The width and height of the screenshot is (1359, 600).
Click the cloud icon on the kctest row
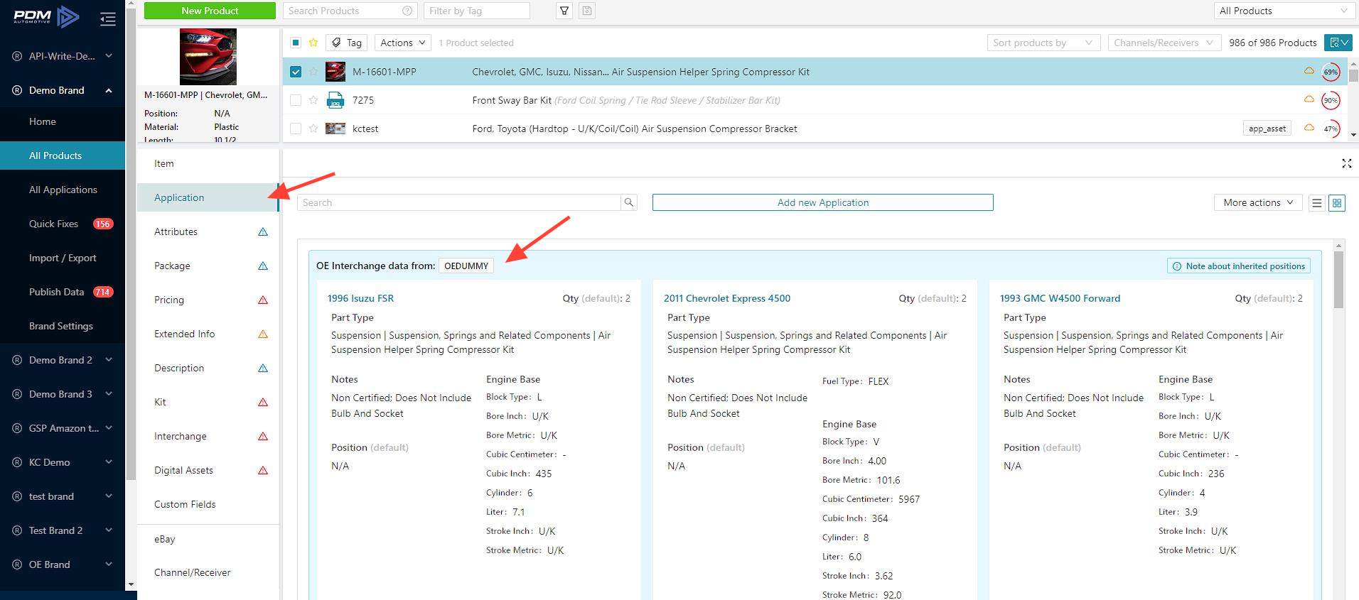(x=1309, y=128)
